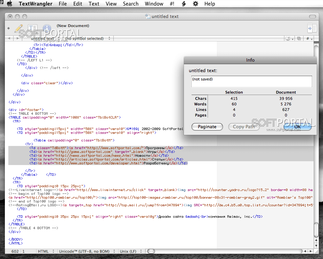Image resolution: width=323 pixels, height=259 pixels.
Task: Toggle the files drawer icon
Action: pos(312,28)
